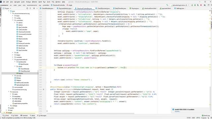Click the 4 spaces indent status

tap(204, 118)
